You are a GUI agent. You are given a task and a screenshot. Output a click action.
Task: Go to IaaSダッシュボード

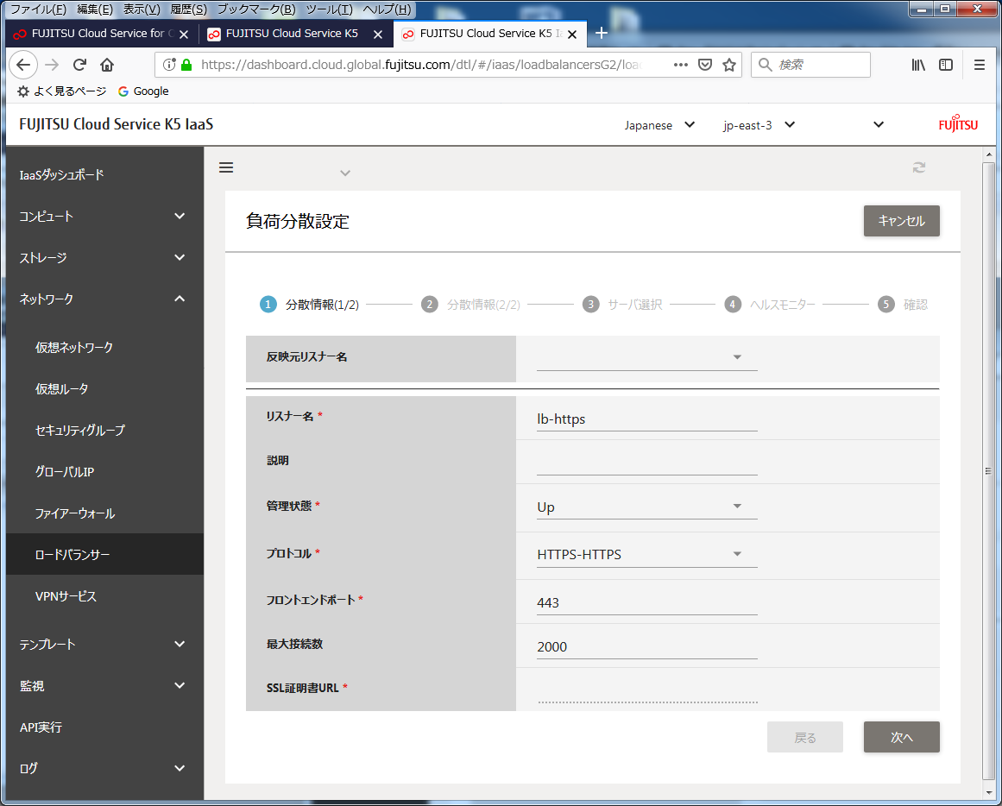point(61,174)
